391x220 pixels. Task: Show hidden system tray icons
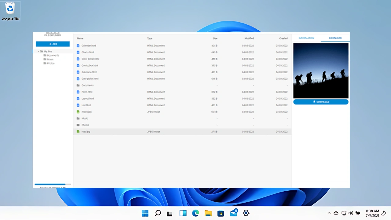(329, 213)
